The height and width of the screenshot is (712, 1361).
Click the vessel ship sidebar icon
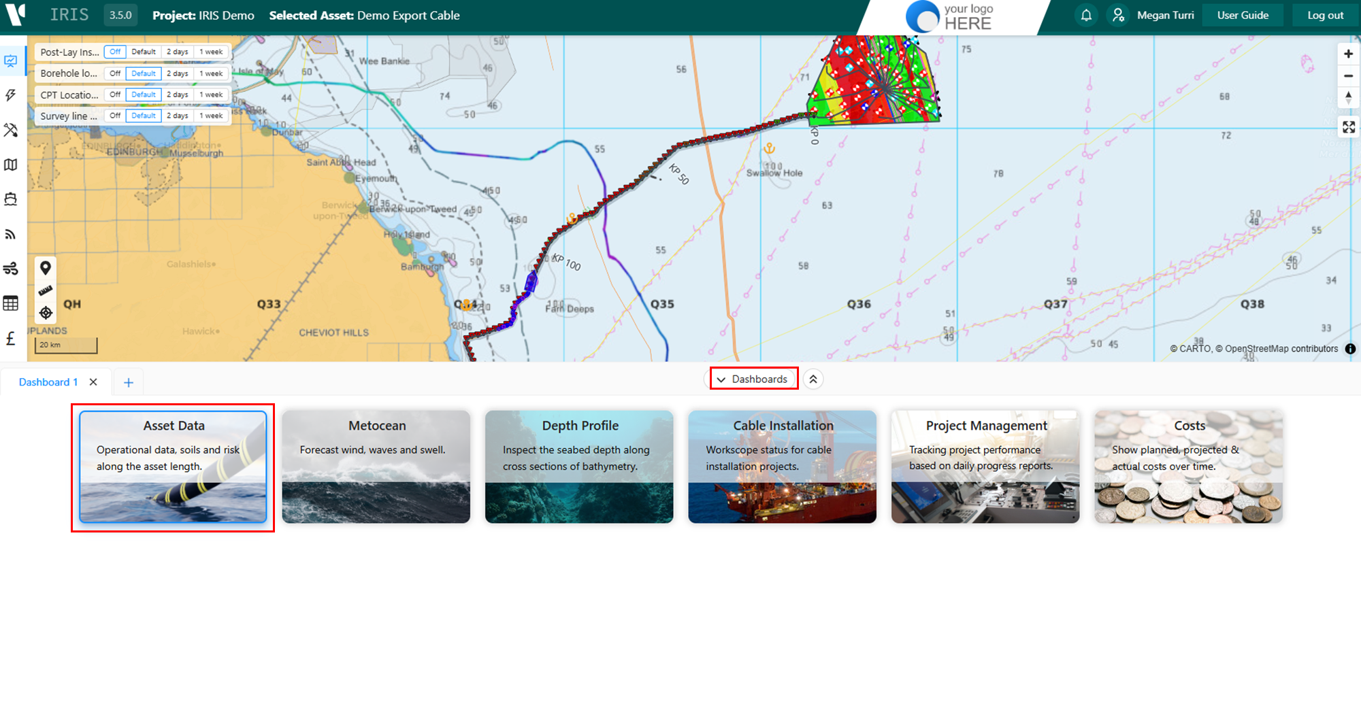[x=11, y=199]
